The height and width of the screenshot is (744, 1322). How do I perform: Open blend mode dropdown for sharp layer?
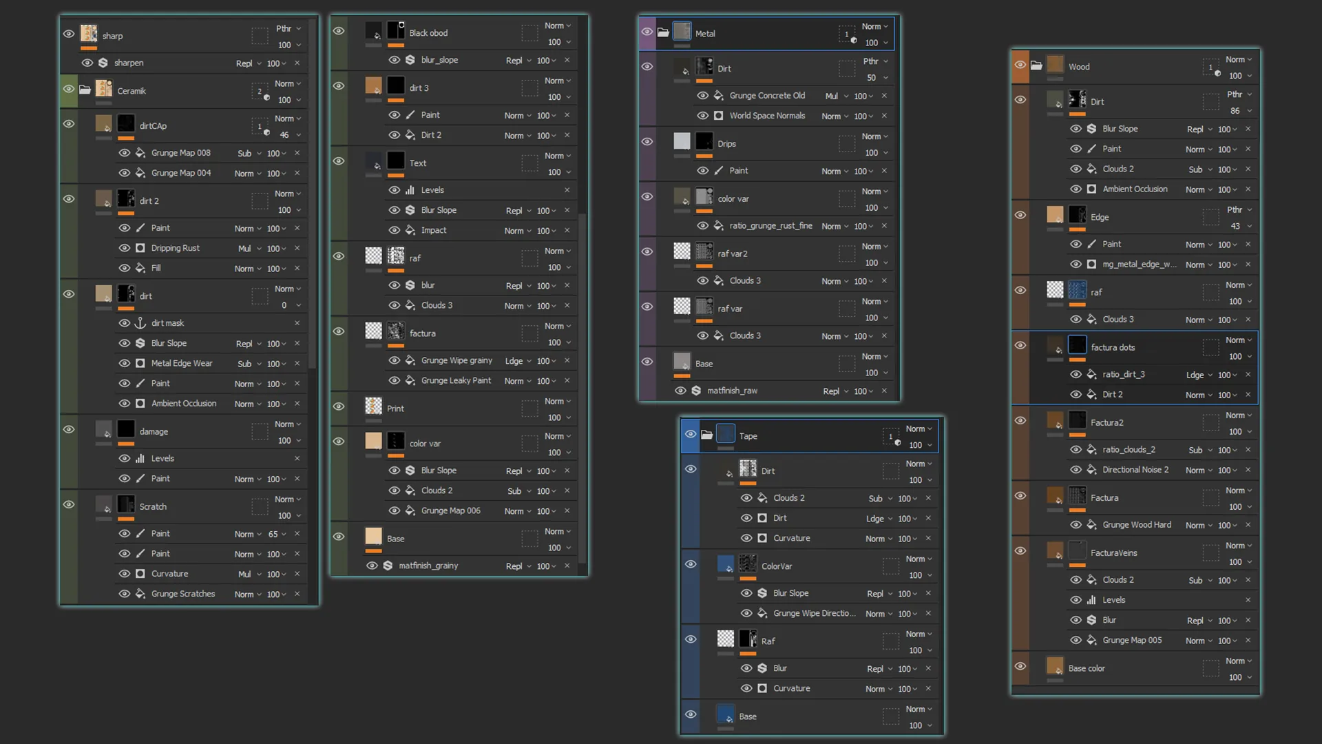click(x=288, y=28)
